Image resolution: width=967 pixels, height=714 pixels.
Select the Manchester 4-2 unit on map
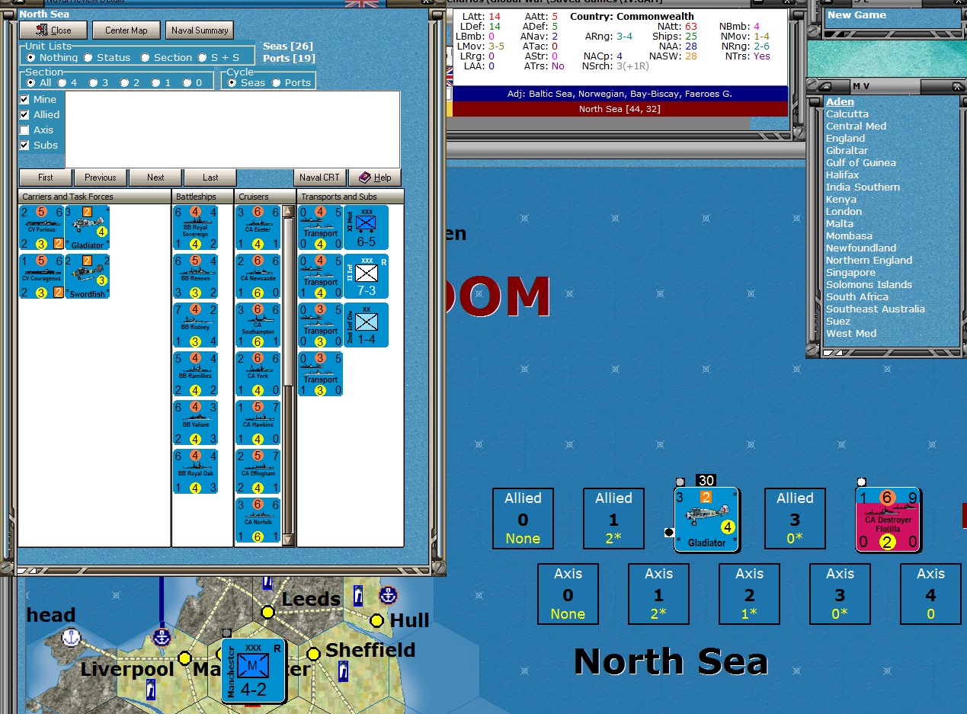(x=253, y=671)
